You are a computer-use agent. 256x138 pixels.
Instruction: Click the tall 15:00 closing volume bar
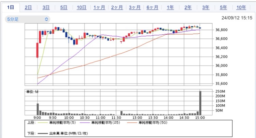(x=200, y=103)
